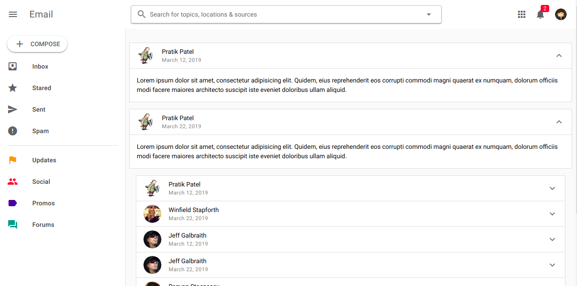Click the Inbox tray icon
Image resolution: width=577 pixels, height=286 pixels.
[13, 66]
